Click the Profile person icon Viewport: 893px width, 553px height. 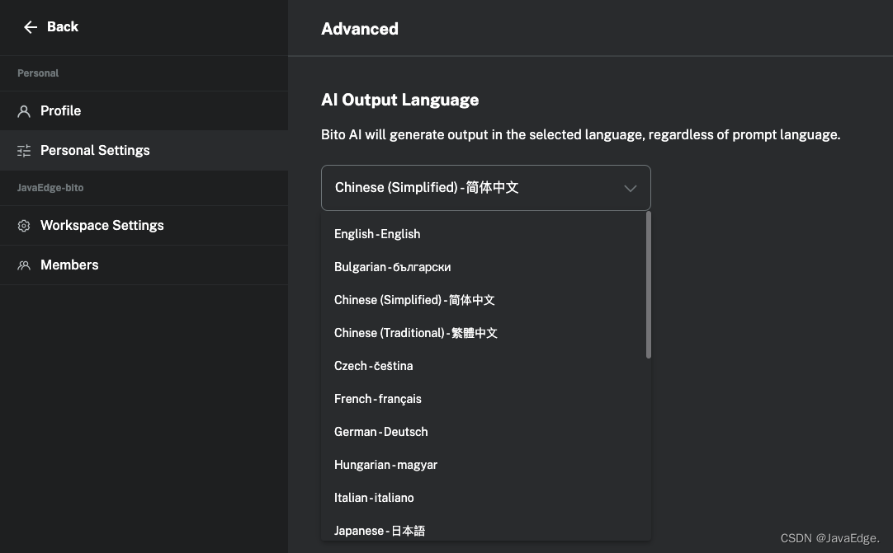pyautogui.click(x=24, y=111)
